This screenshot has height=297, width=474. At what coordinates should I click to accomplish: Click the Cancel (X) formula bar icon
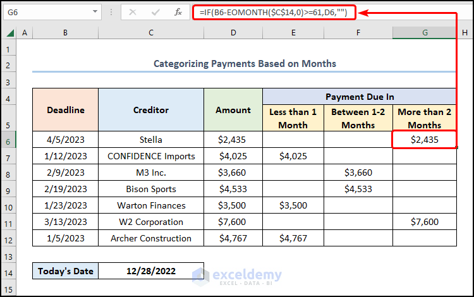click(x=133, y=13)
